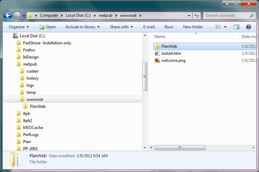Click the Local Disk drive icon in tree

[x=15, y=36]
